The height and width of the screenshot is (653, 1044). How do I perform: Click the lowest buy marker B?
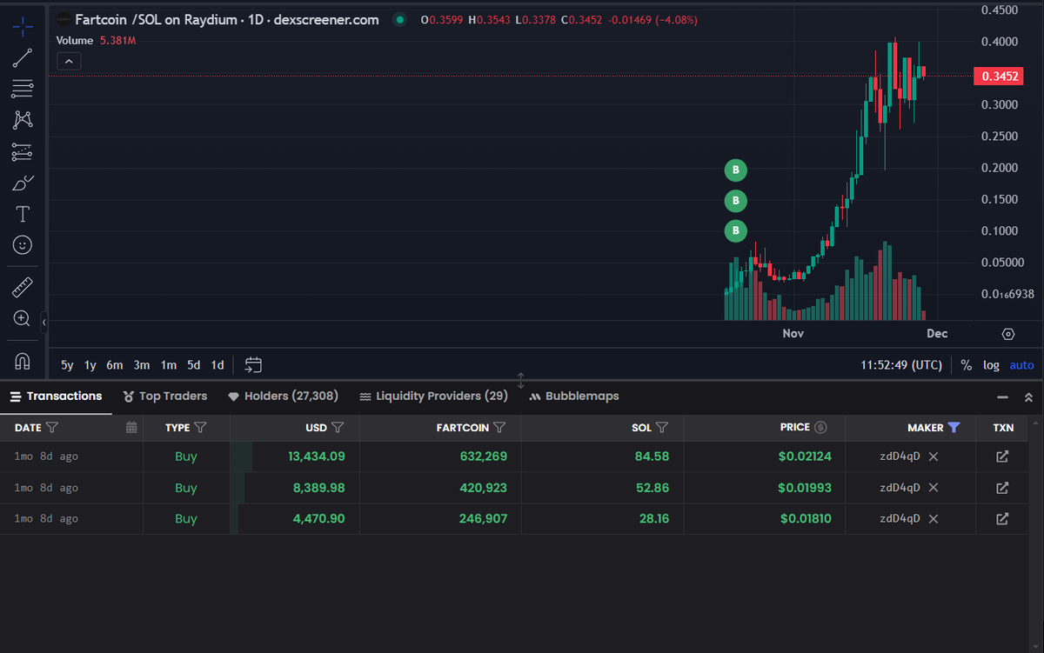click(736, 231)
